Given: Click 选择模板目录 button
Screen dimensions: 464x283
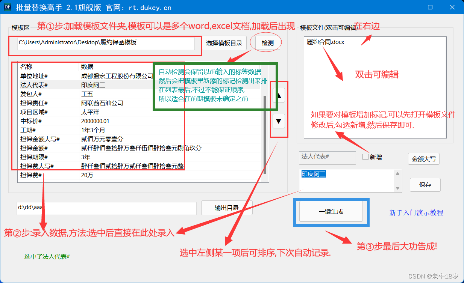Looking at the screenshot, I should [x=224, y=43].
